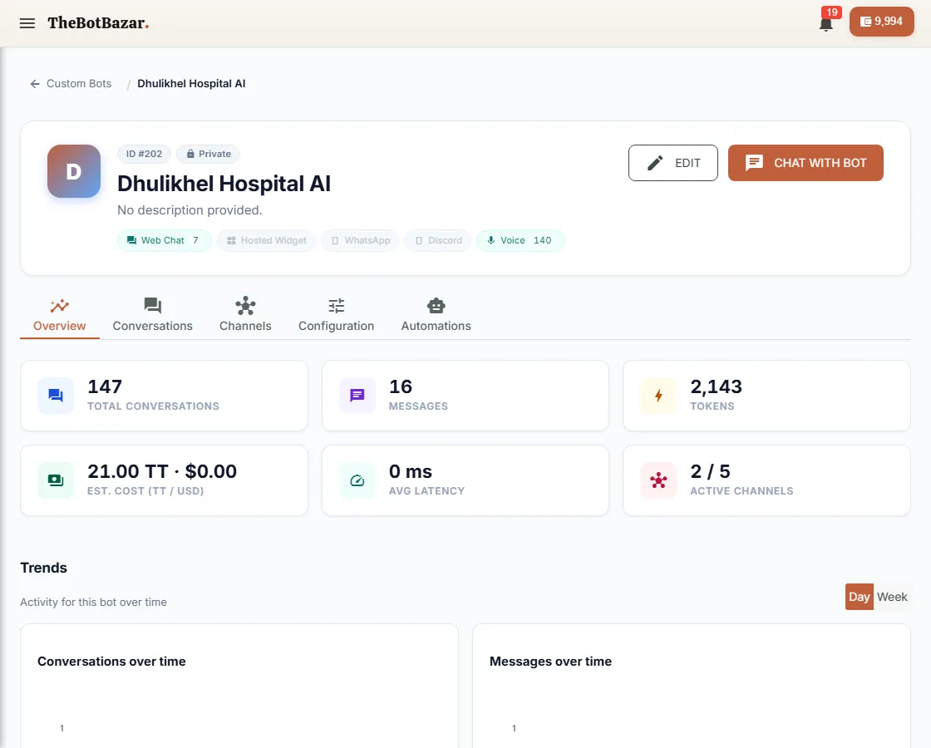Click the 16 messages value
This screenshot has width=931, height=748.
[x=401, y=386]
